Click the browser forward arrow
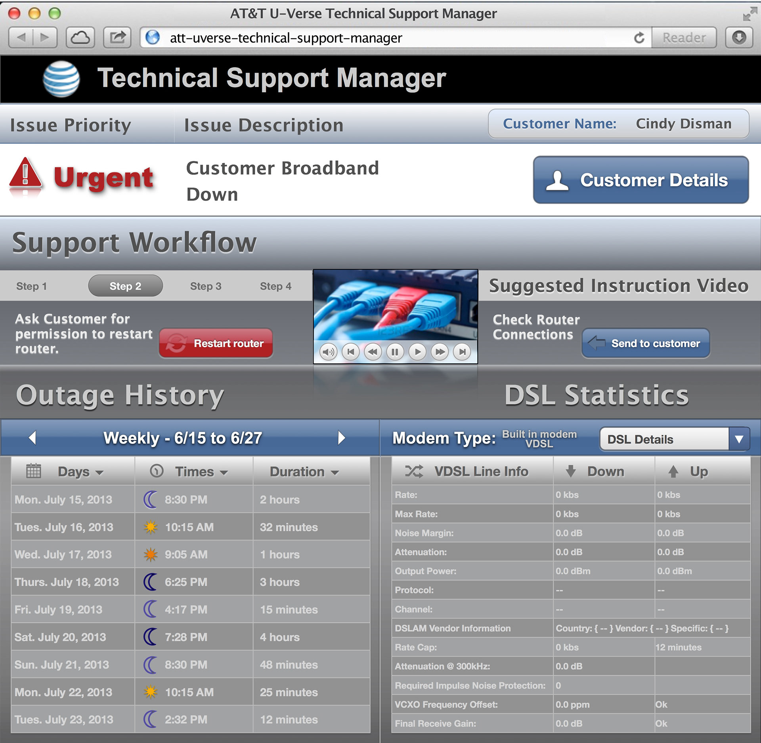This screenshot has height=743, width=761. pos(45,38)
